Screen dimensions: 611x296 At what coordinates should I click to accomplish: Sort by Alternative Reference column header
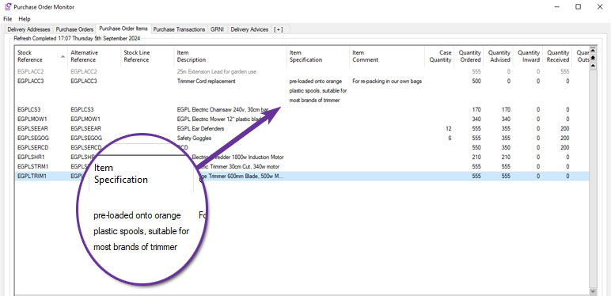(x=94, y=56)
